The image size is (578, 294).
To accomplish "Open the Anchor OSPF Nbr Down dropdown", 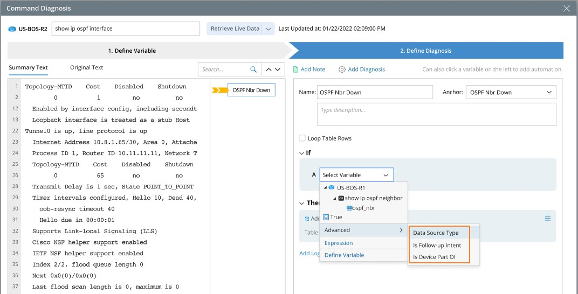I will tap(511, 93).
